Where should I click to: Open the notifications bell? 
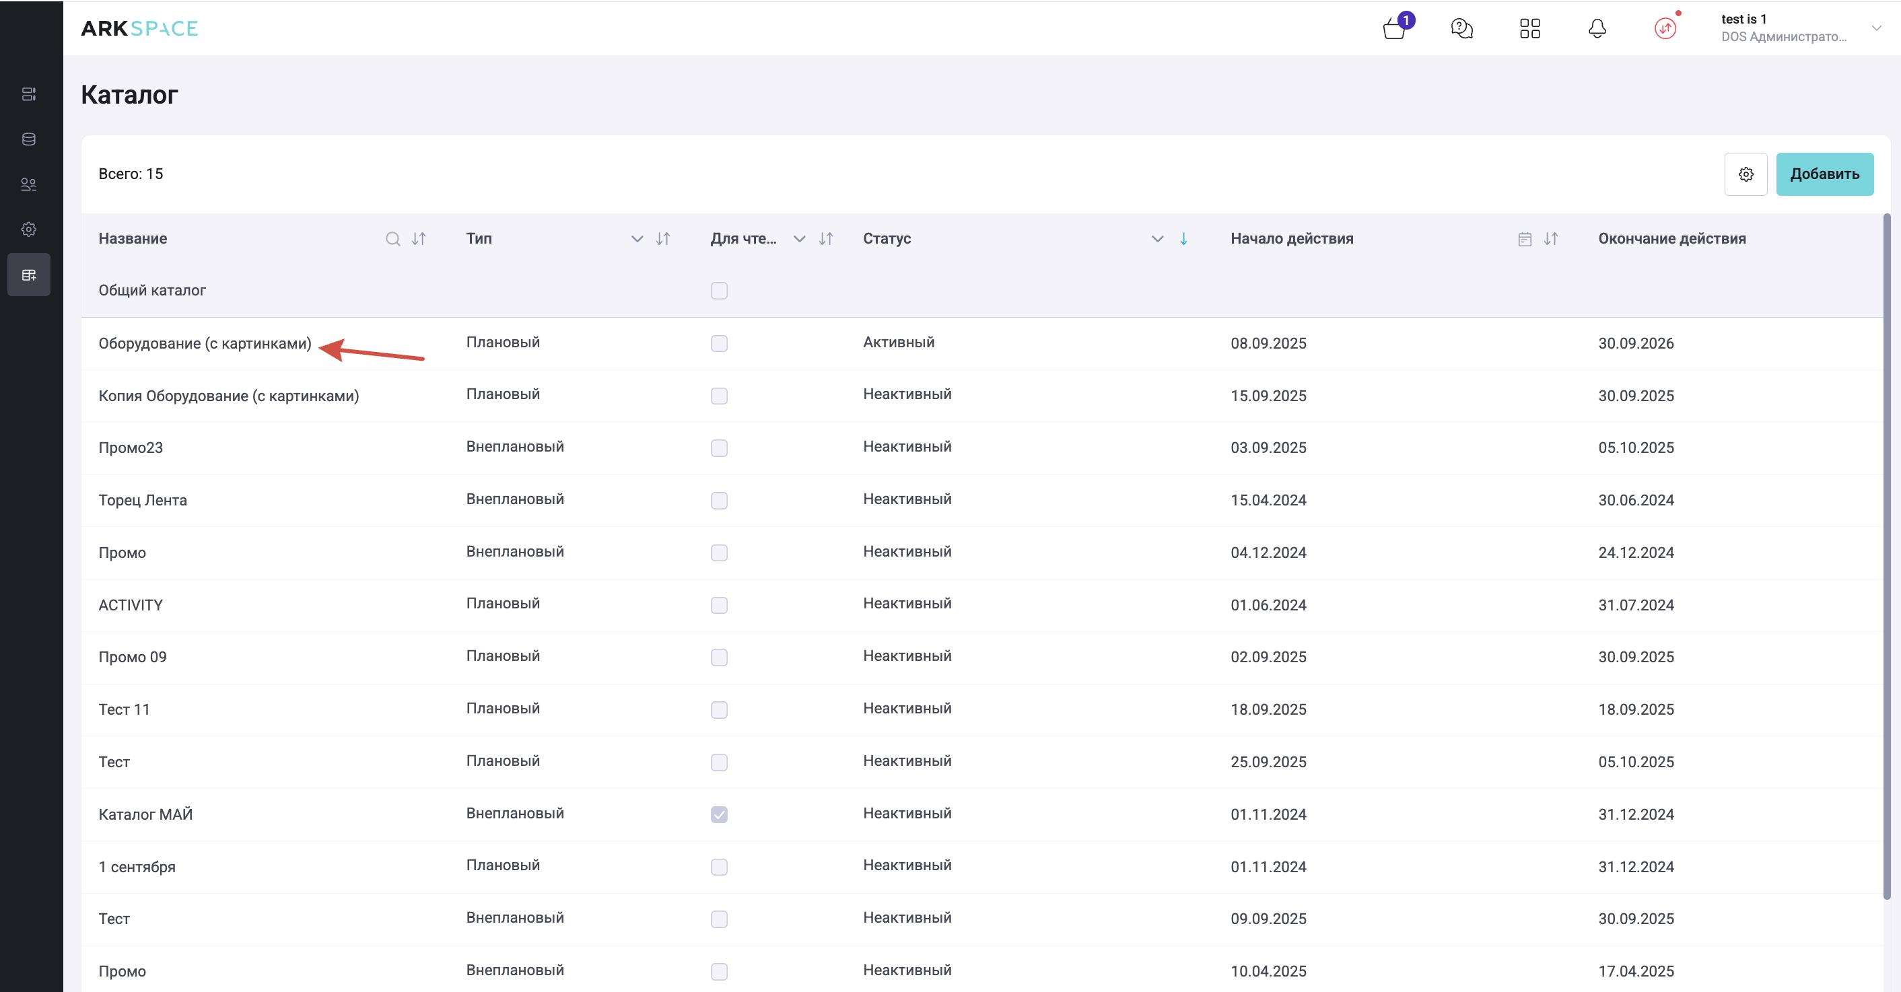[x=1597, y=29]
